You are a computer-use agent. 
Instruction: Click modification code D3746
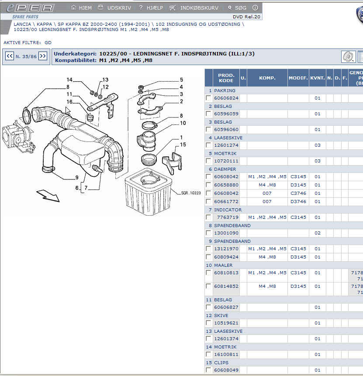[x=298, y=201]
